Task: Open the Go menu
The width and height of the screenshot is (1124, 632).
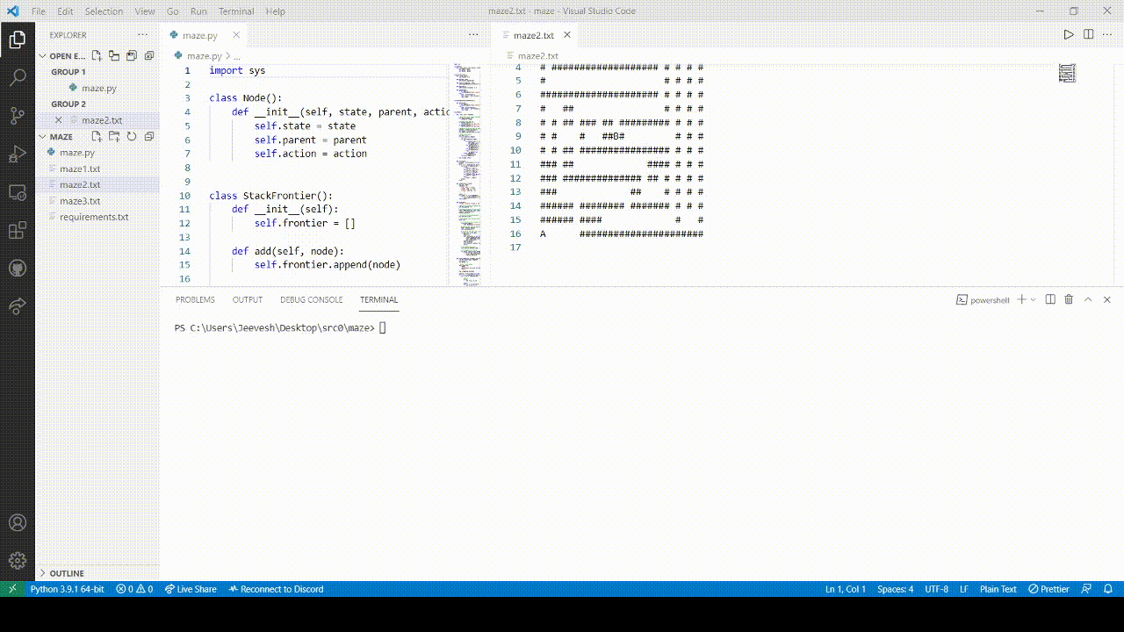Action: (x=172, y=11)
